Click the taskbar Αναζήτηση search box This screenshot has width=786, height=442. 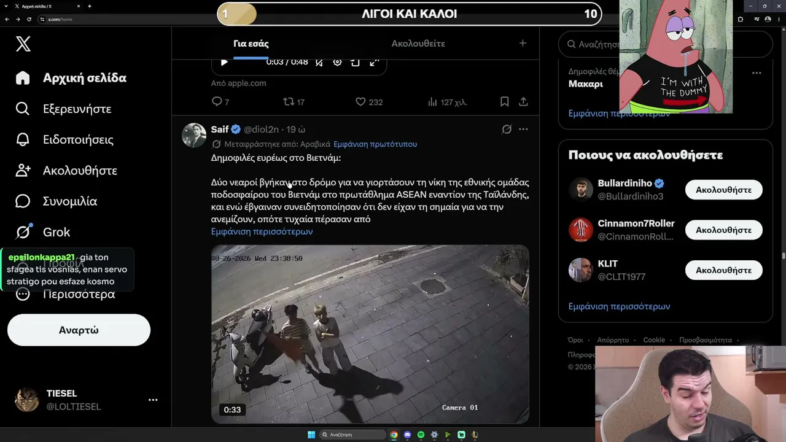(353, 435)
